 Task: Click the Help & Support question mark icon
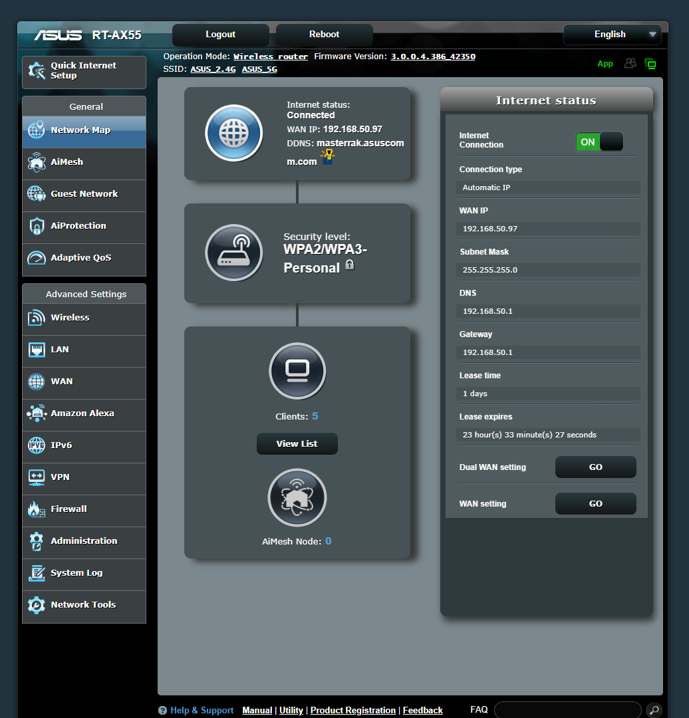click(x=163, y=710)
